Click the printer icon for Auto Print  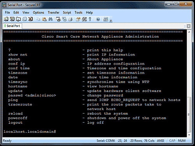[x=70, y=19]
